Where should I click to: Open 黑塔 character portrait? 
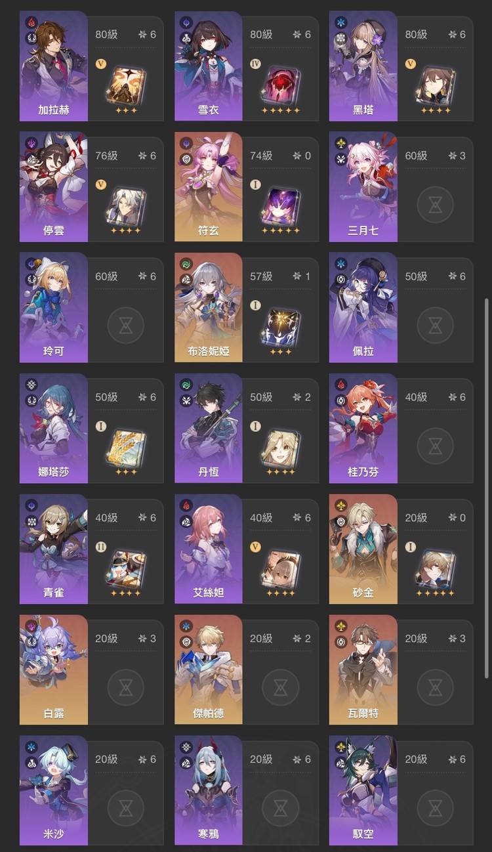coord(363,66)
